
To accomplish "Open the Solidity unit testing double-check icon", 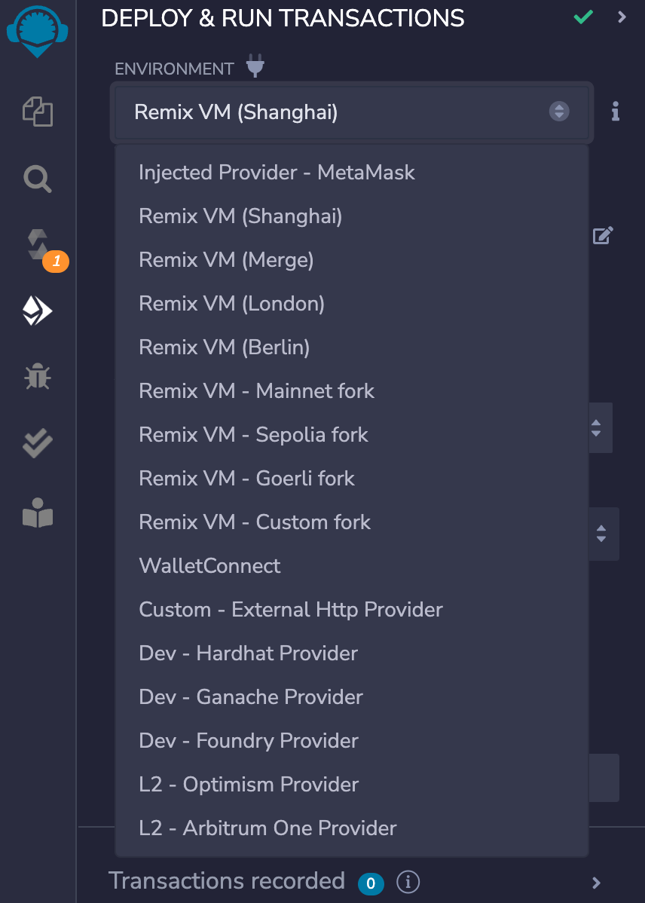I will click(38, 443).
